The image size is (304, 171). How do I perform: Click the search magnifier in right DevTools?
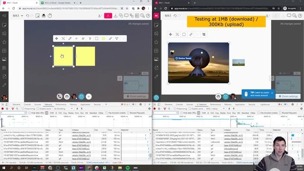tap(169, 109)
